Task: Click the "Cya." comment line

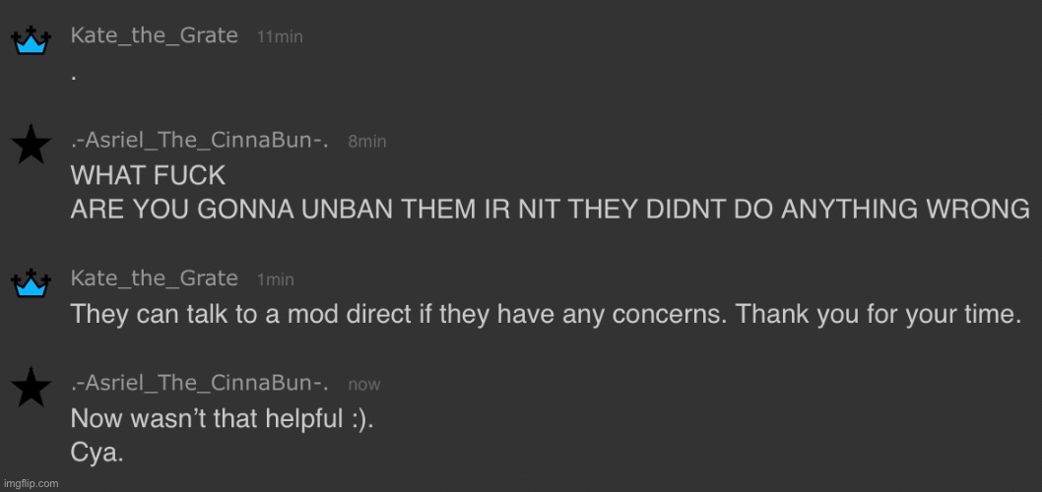Action: (98, 452)
